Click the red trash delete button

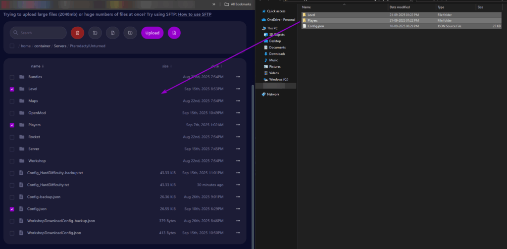click(78, 33)
